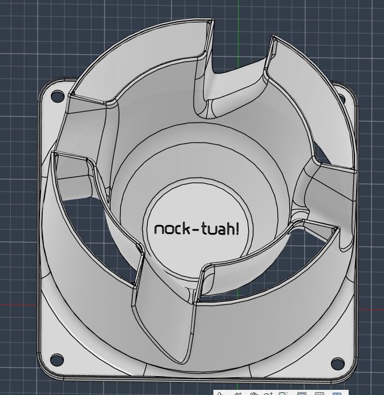Choose the Pan hand tool
Viewport: 384px width, 395px height.
[254, 394]
